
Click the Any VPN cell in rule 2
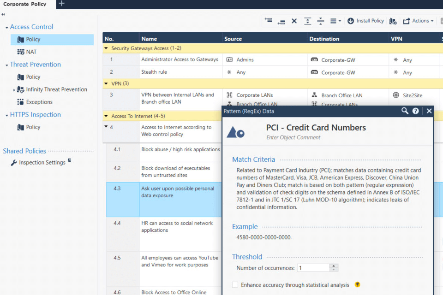click(x=414, y=72)
